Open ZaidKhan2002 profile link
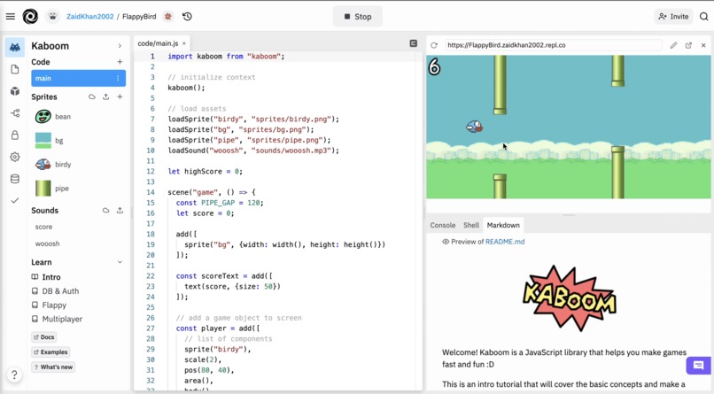 coord(90,16)
